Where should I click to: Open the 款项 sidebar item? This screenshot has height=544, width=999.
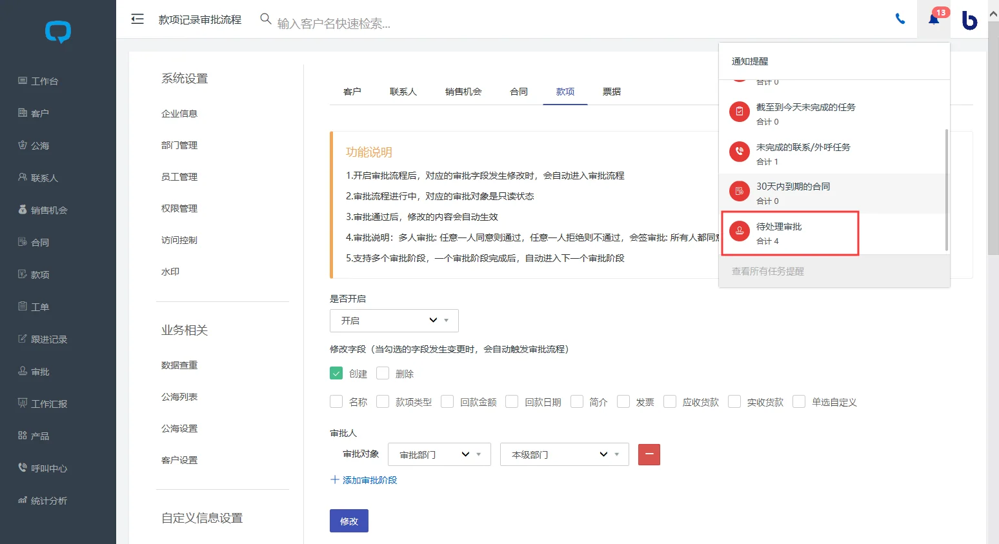tap(34, 275)
